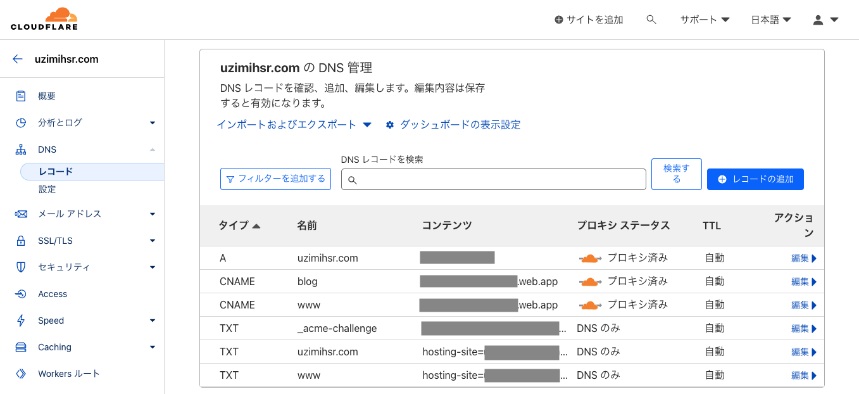Click the 概要 clipboard icon
Viewport: 859px width, 394px height.
pos(21,96)
